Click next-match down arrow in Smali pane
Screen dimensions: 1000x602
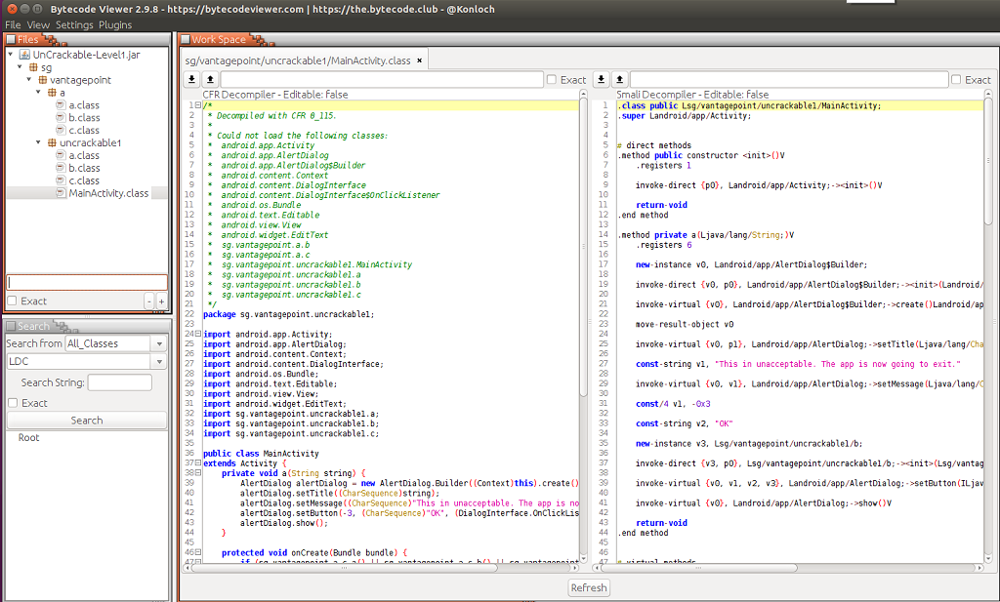coord(602,79)
